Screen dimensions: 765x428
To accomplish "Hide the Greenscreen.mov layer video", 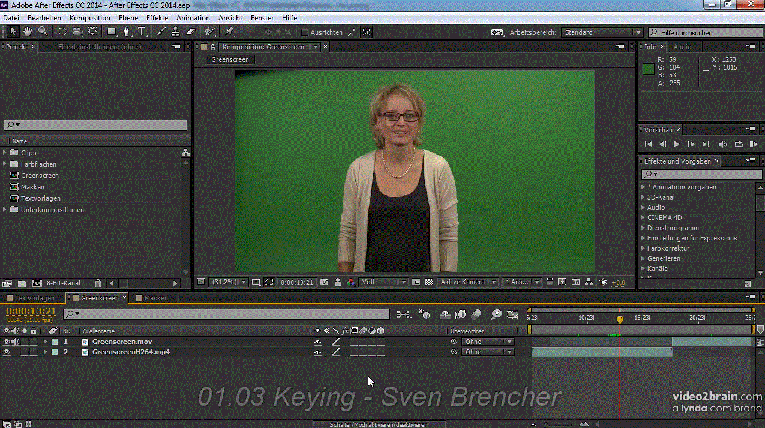I will 7,342.
